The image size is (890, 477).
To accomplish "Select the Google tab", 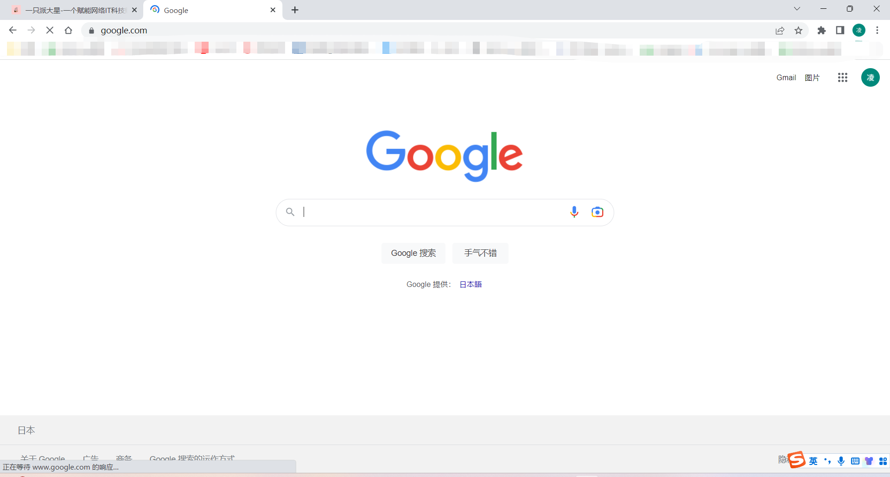I will coord(213,10).
